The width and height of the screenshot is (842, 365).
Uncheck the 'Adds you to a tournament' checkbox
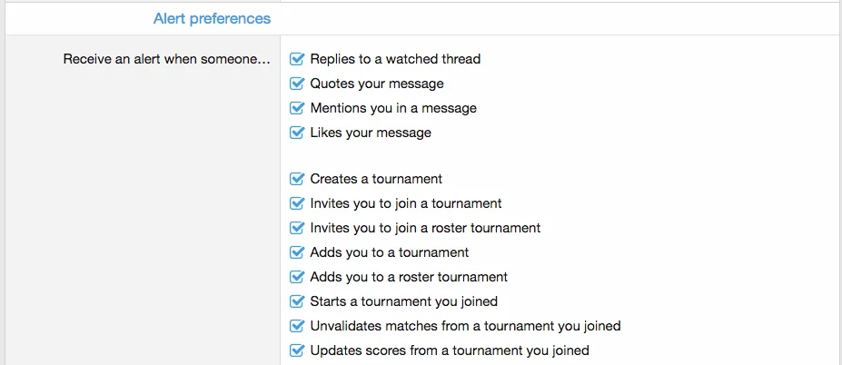pos(296,252)
